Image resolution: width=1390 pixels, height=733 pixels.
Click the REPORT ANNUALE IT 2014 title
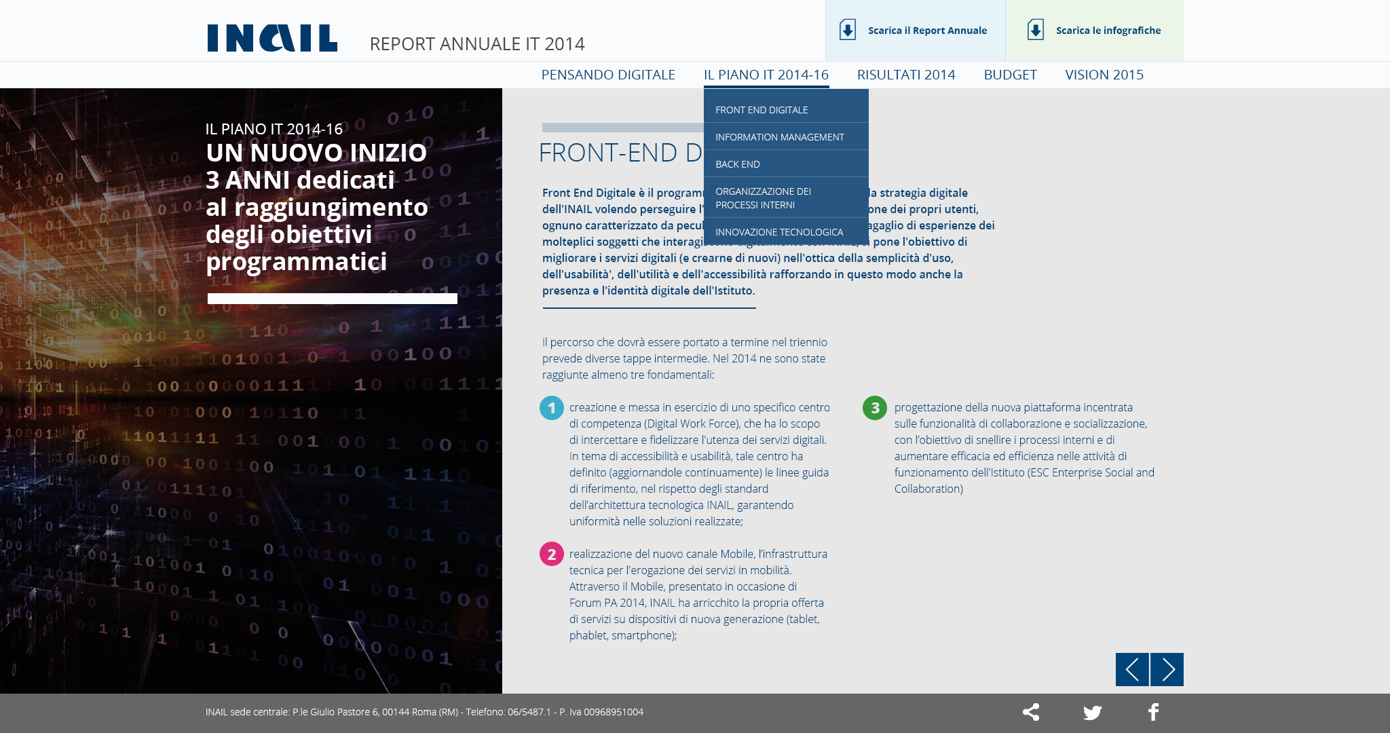pyautogui.click(x=477, y=44)
